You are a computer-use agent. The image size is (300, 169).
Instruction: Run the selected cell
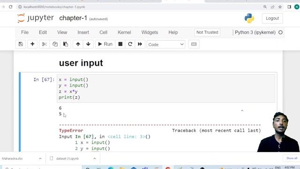pos(105,44)
